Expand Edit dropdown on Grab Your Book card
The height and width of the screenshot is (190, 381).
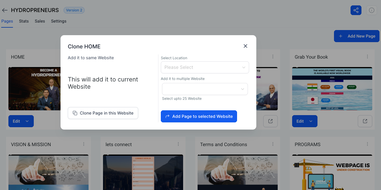311,121
